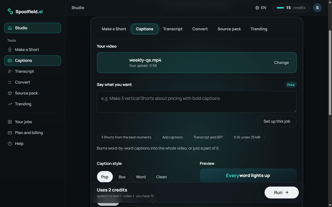Click the Transcript lines icon in sidebar

(x=10, y=71)
